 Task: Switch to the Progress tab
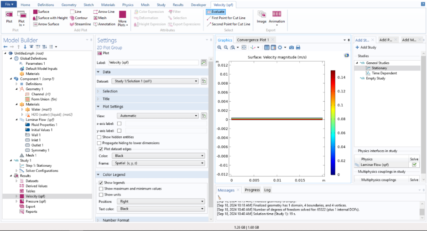pyautogui.click(x=252, y=190)
